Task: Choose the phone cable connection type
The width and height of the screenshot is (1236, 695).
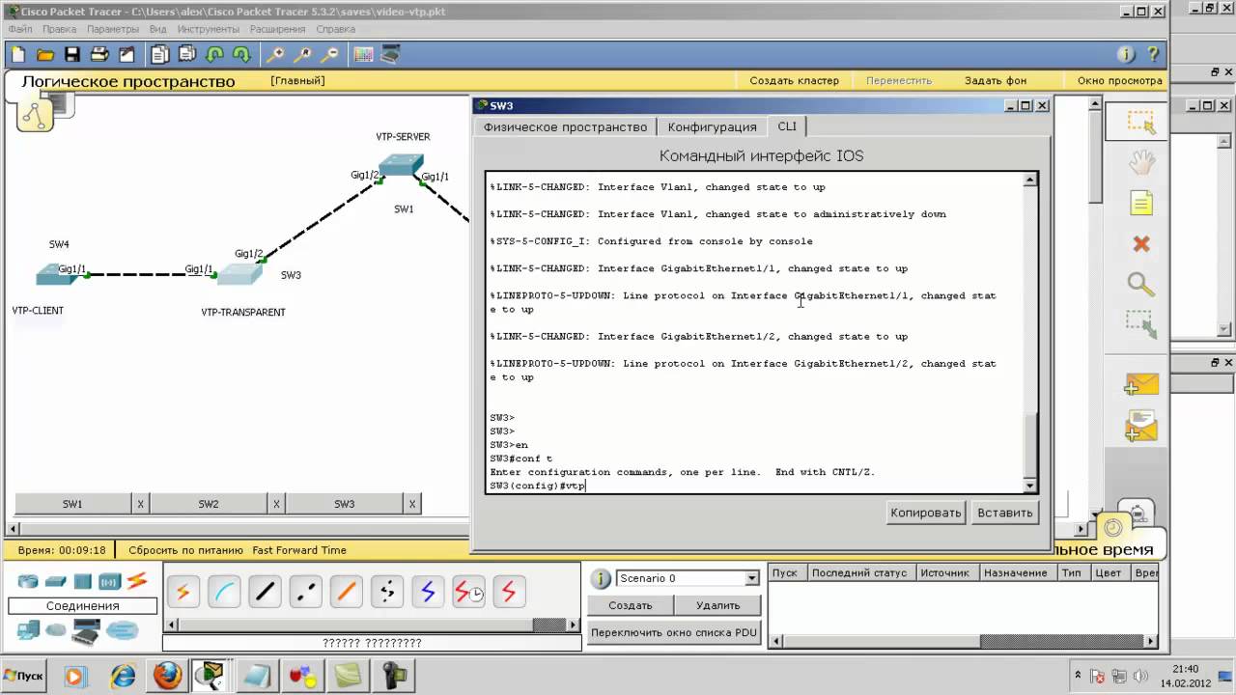Action: pyautogui.click(x=387, y=592)
